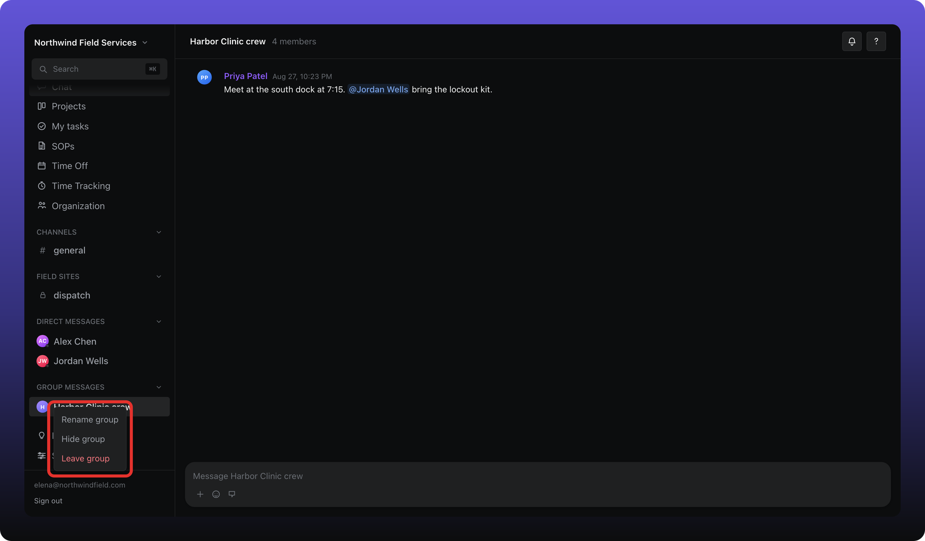Click the GROUP MESSAGES section heading

70,387
